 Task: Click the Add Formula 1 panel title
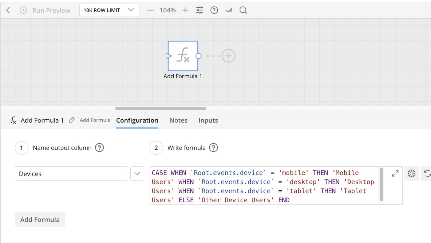[42, 120]
